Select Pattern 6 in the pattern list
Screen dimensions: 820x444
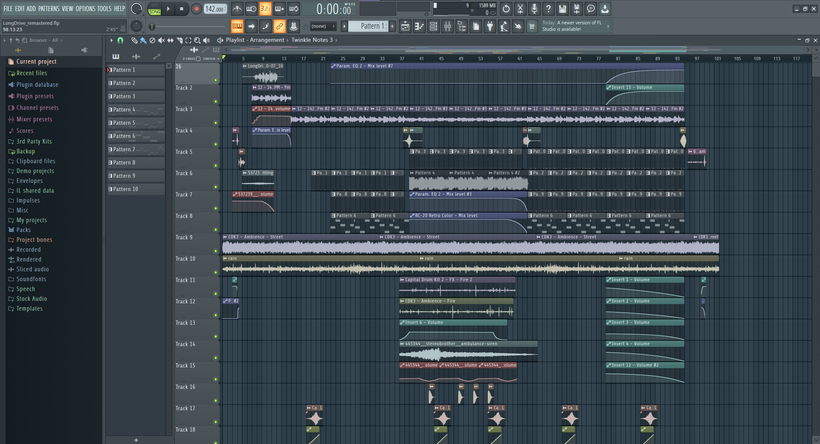pyautogui.click(x=124, y=136)
